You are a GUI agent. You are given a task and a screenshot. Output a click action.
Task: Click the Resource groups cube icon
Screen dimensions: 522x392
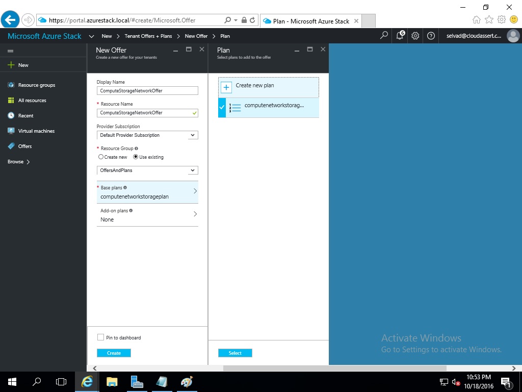pyautogui.click(x=11, y=85)
